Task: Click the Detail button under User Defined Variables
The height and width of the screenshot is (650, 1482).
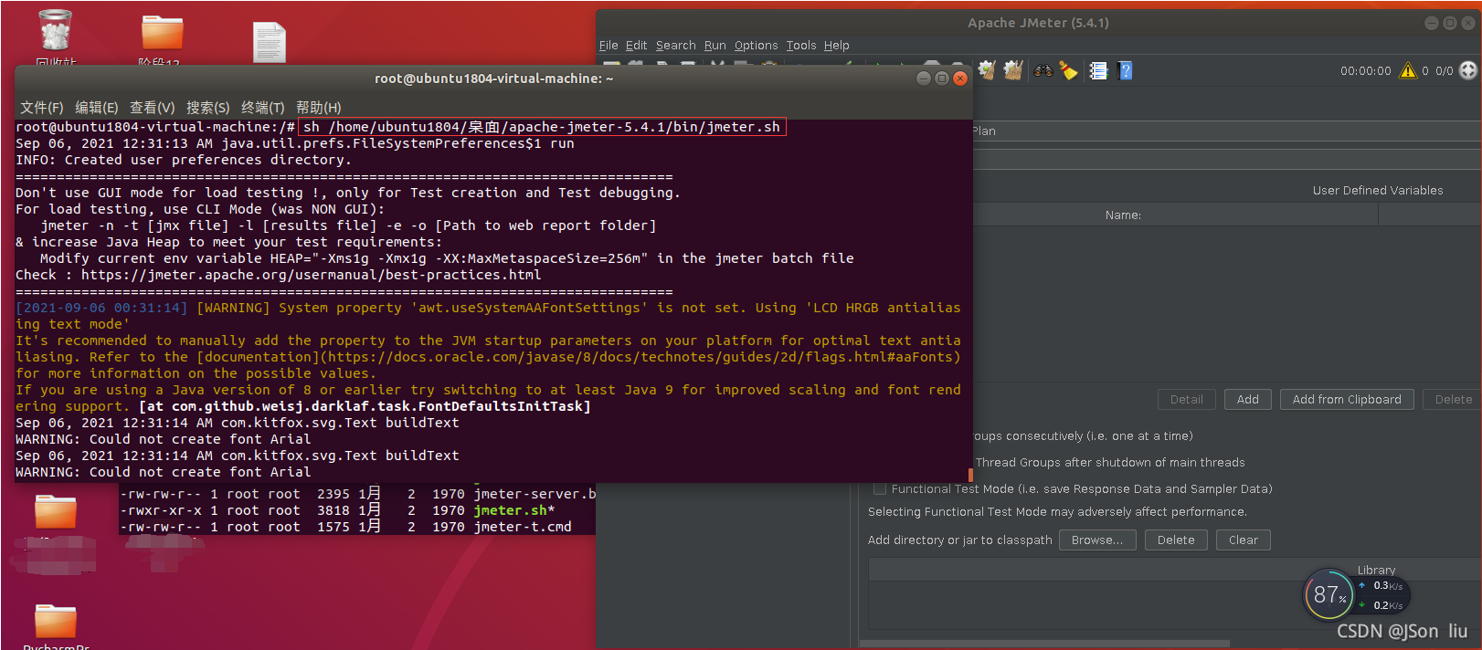Action: 1186,399
